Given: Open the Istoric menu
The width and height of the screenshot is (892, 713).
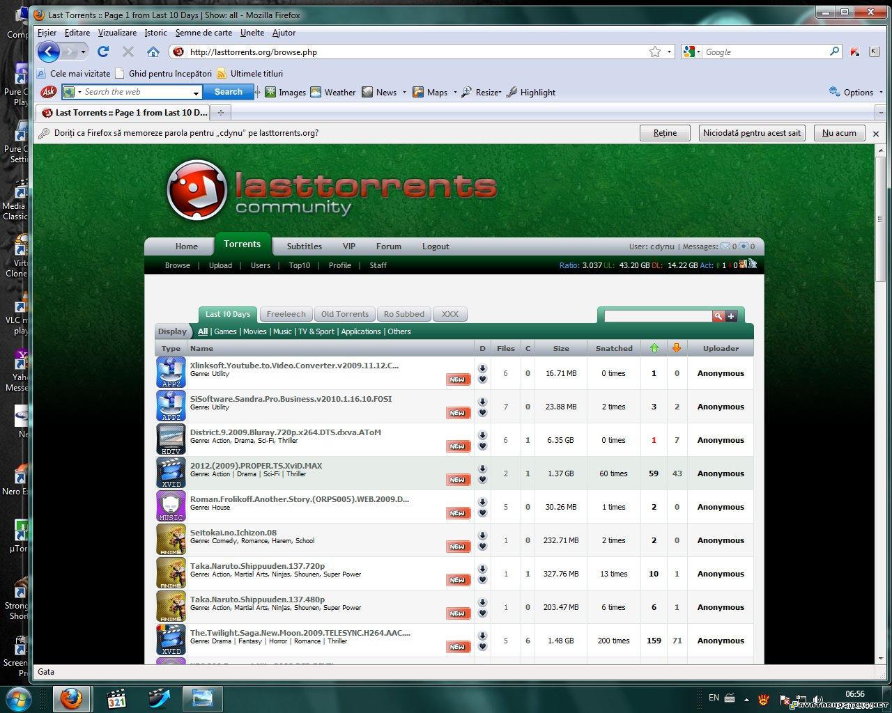Looking at the screenshot, I should pyautogui.click(x=155, y=33).
